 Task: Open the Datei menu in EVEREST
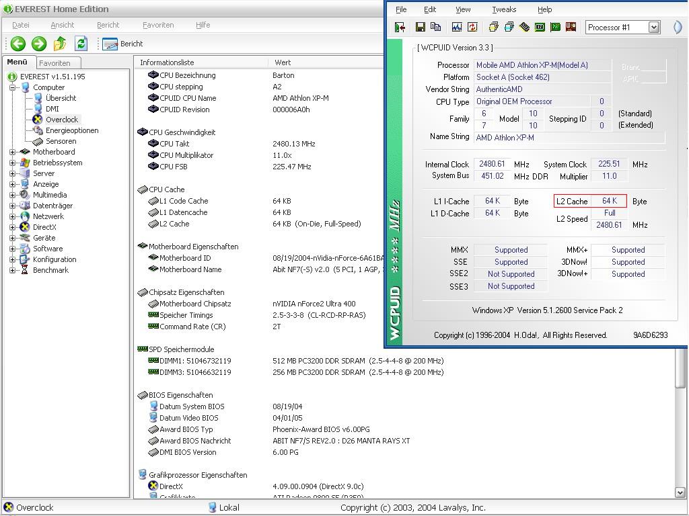click(21, 25)
